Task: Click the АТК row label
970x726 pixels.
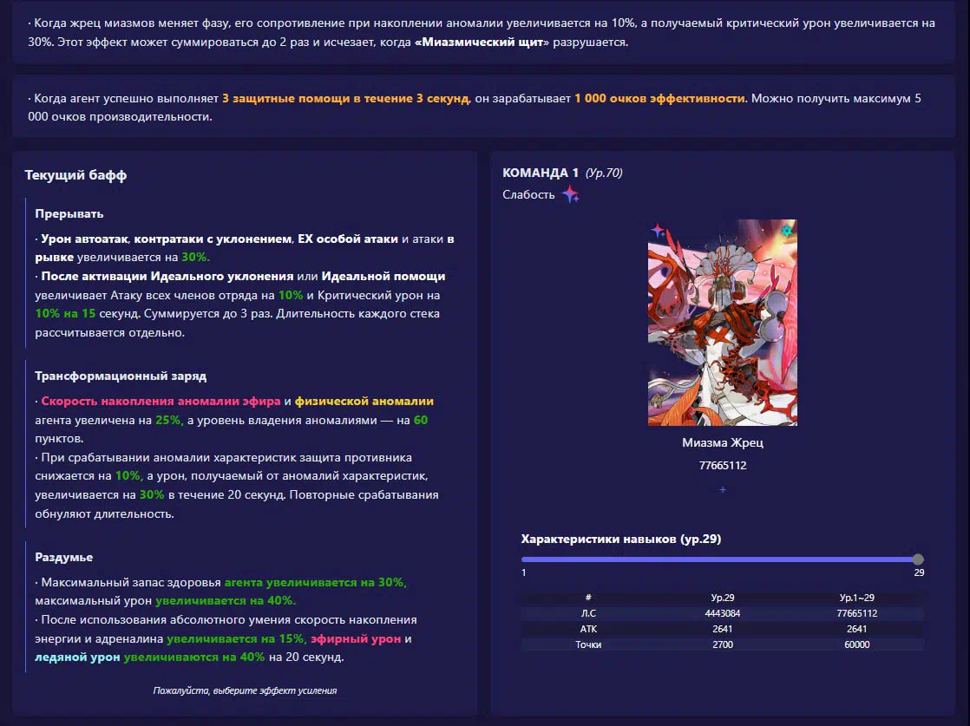Action: pyautogui.click(x=588, y=628)
